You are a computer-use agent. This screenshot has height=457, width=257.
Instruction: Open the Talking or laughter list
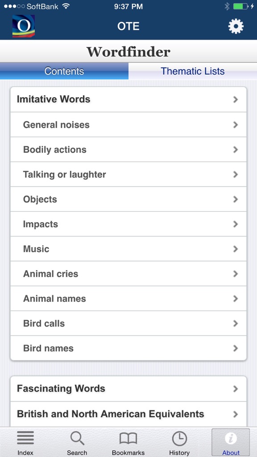(128, 174)
